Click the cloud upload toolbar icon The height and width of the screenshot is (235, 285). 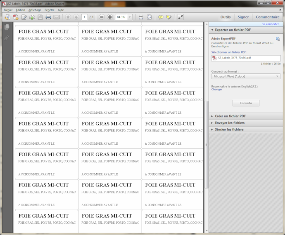pyautogui.click(x=32, y=17)
